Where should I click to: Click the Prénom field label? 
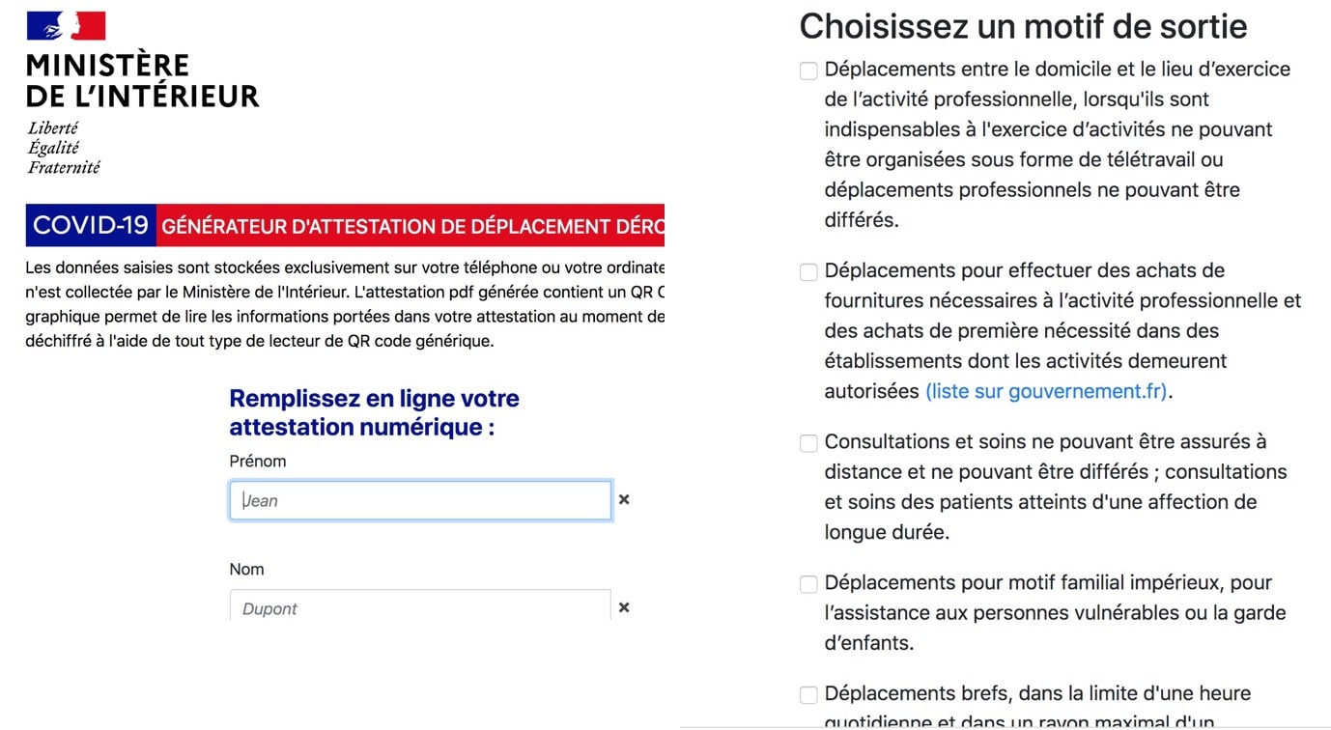[x=258, y=462]
